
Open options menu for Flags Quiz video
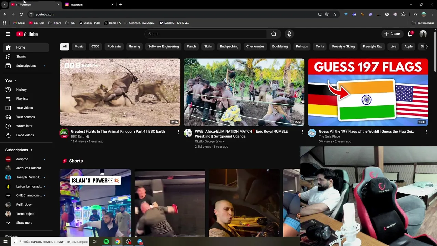point(426,132)
